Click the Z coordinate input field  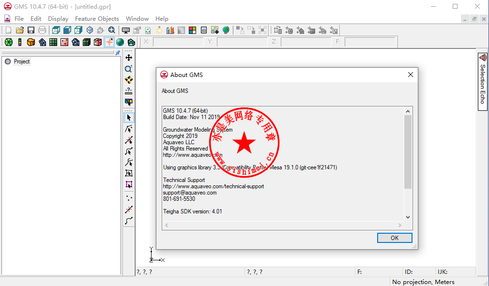306,42
